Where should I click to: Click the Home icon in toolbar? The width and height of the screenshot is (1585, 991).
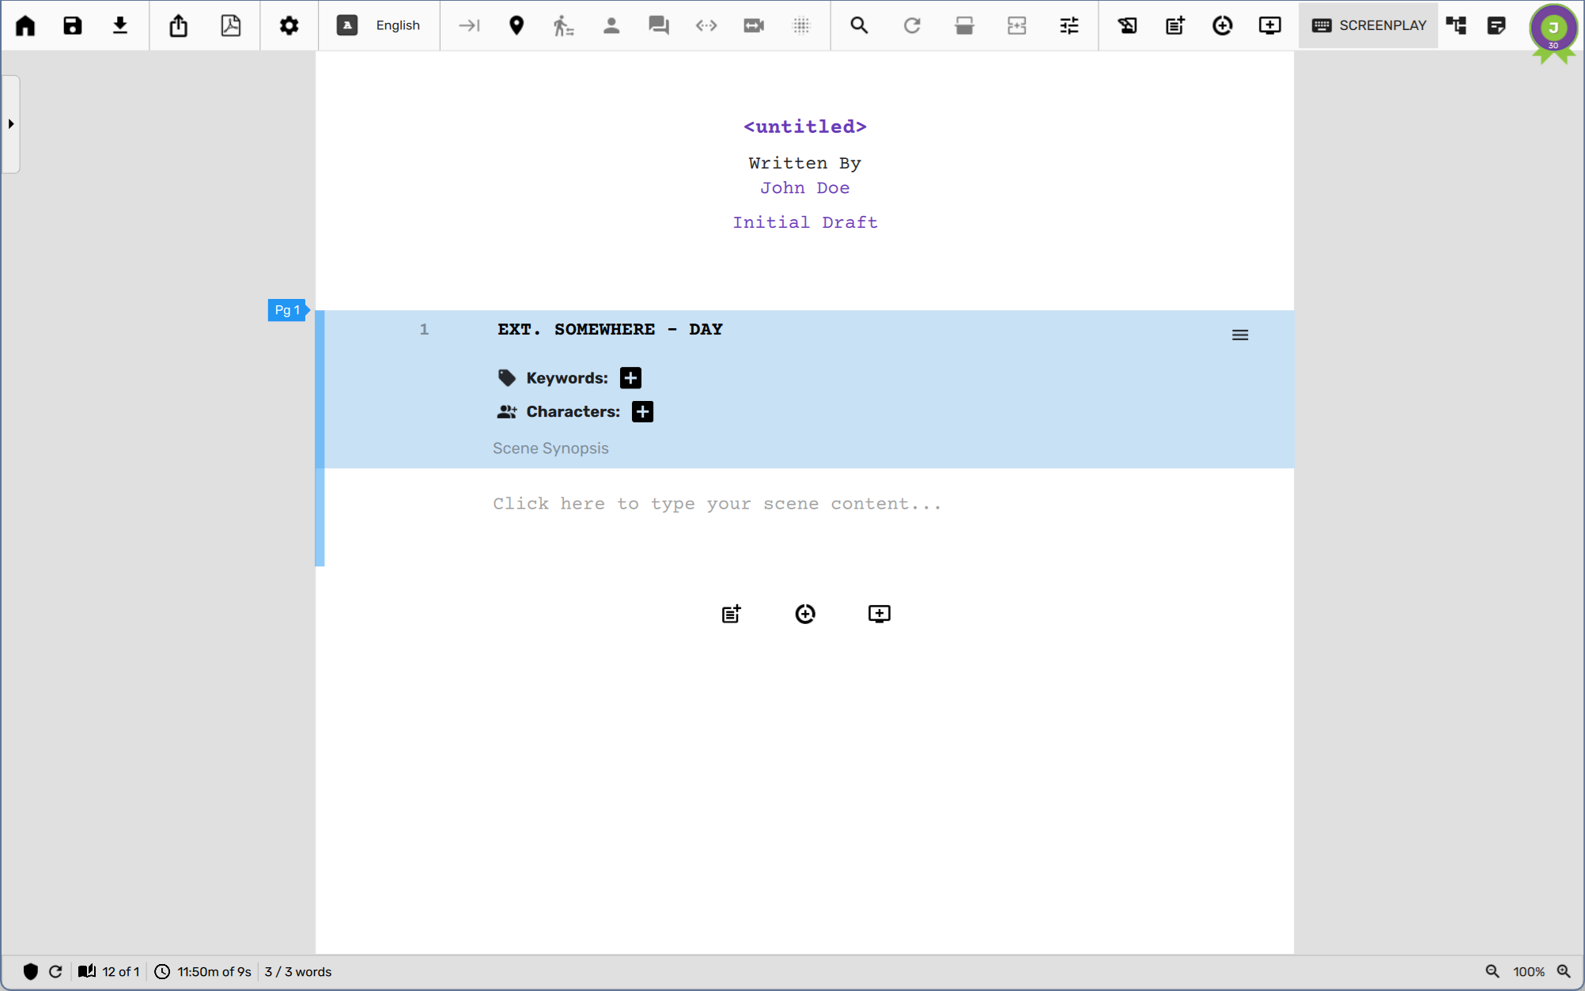[25, 25]
